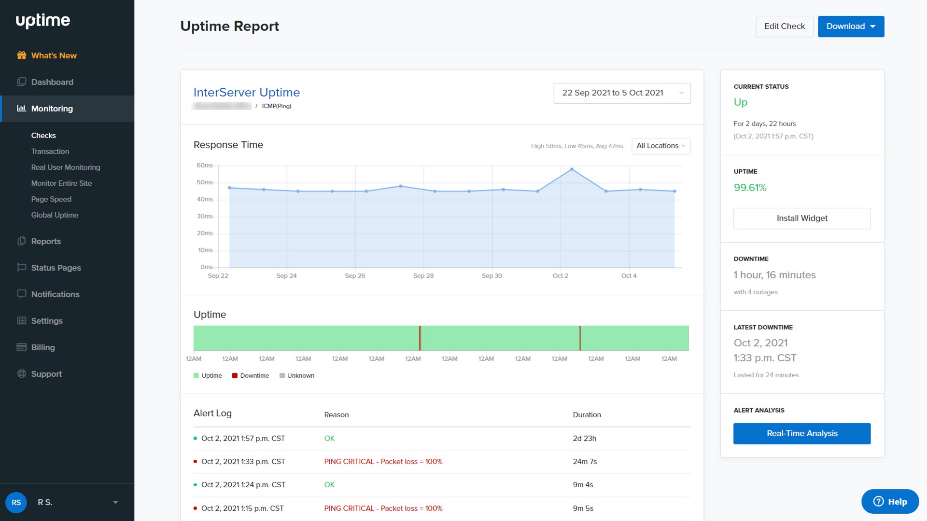Screen dimensions: 927x521
Task: Expand the Download dropdown arrow
Action: pos(873,27)
